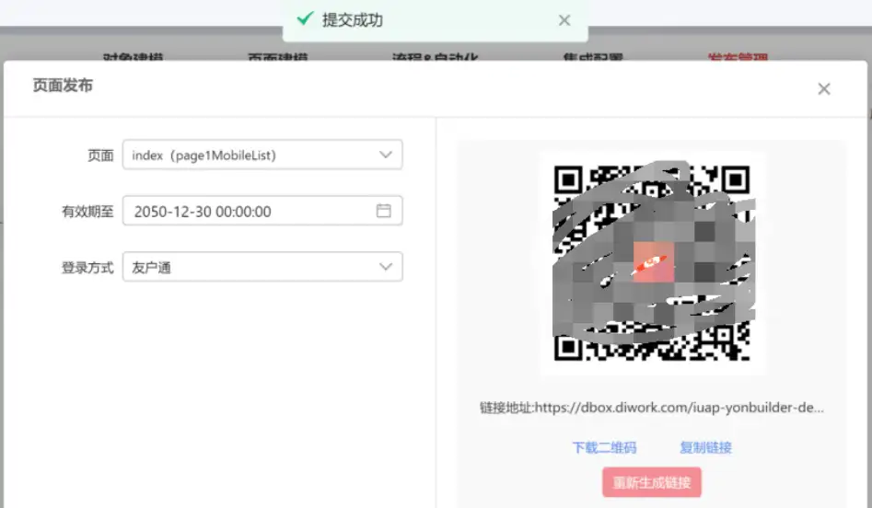Click the 下载二维码 link

(604, 447)
